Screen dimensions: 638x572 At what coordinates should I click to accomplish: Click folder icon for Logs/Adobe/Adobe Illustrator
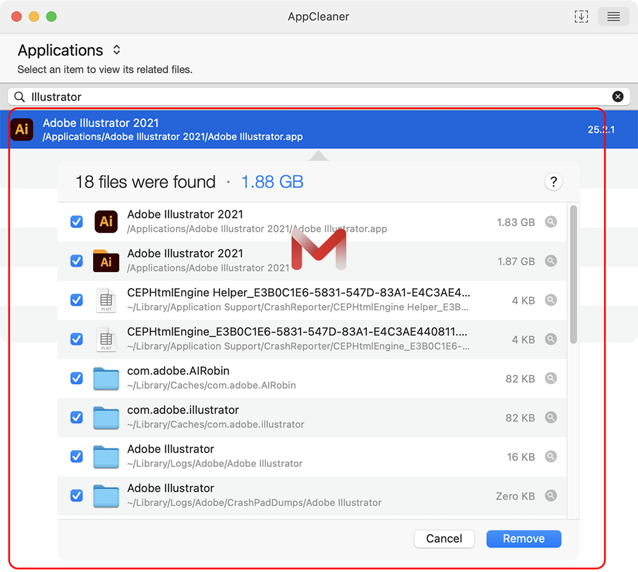pos(106,457)
